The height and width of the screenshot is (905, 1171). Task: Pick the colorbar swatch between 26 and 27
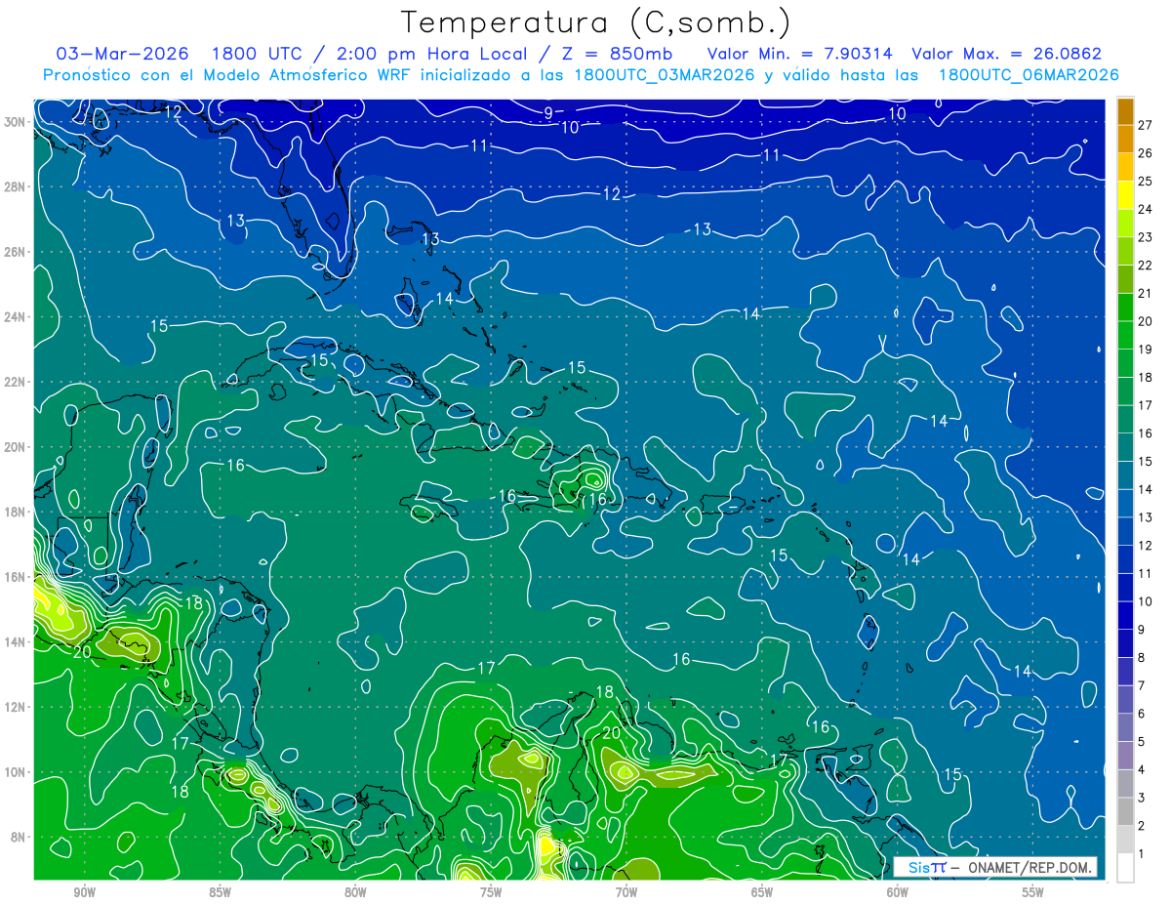pos(1125,140)
